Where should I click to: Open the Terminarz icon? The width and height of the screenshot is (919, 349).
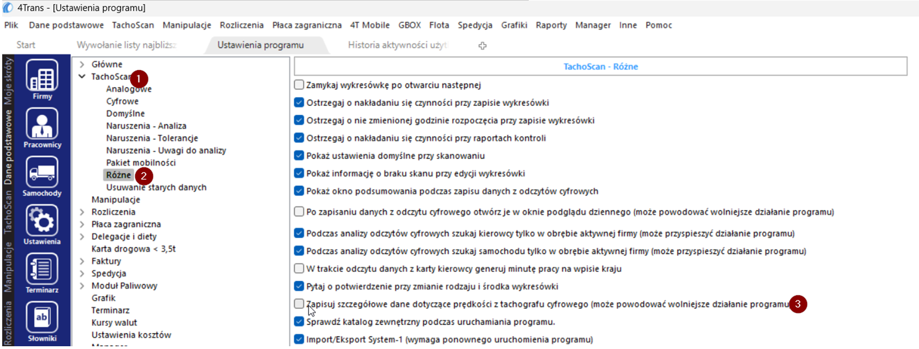42,270
